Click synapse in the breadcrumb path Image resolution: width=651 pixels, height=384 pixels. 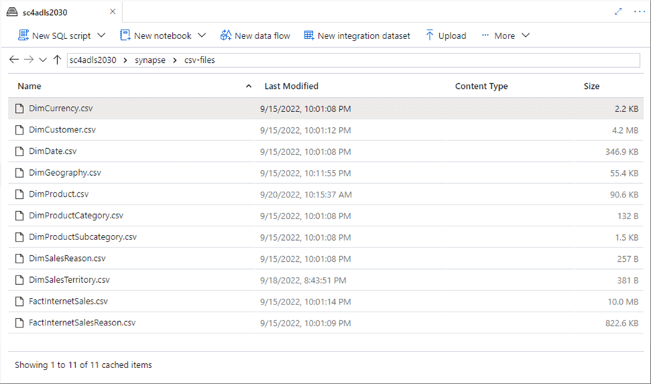[x=149, y=60]
